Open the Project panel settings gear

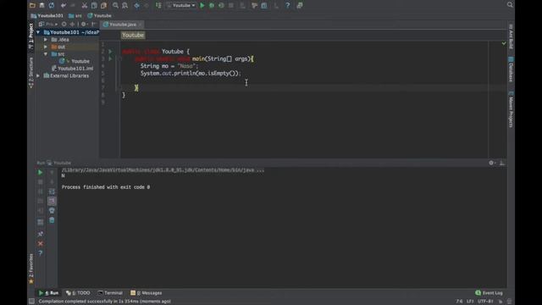tap(84, 25)
